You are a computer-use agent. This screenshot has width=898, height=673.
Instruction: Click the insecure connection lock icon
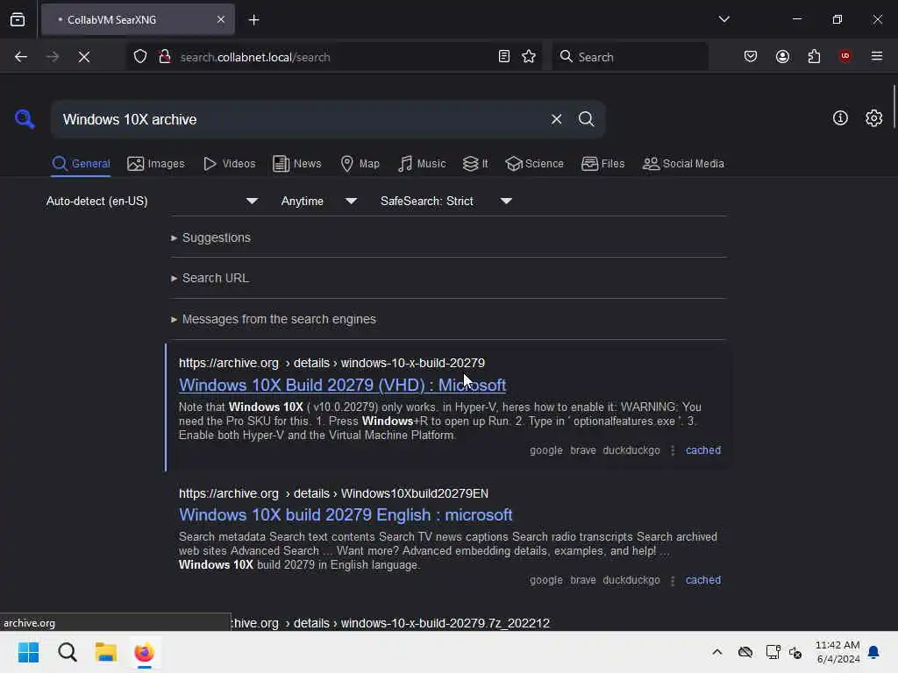pyautogui.click(x=165, y=57)
